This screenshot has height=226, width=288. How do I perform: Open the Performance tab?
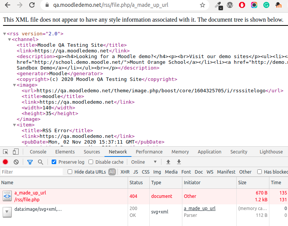[149, 152]
